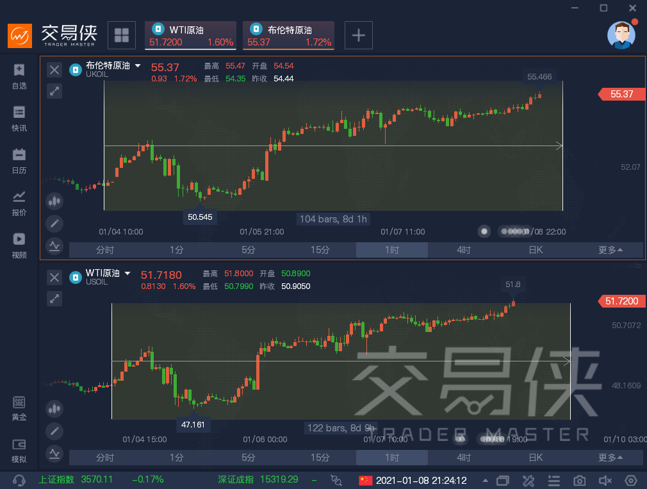This screenshot has width=647, height=489.
Task: Take a screenshot with camera icon
Action: tap(579, 481)
